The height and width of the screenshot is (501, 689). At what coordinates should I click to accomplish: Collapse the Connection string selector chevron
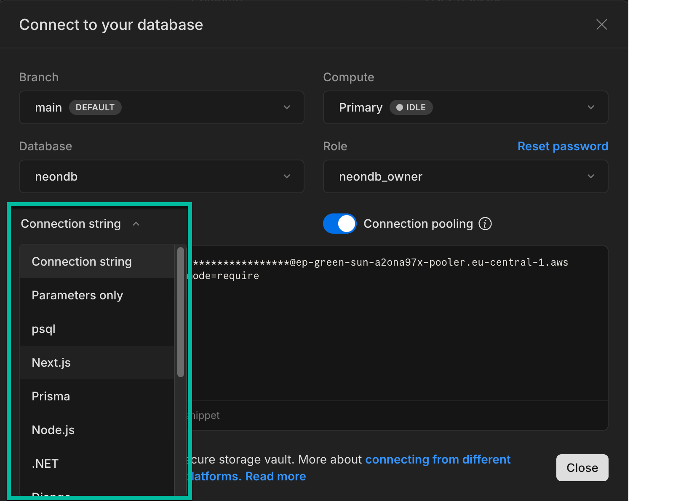tap(136, 224)
